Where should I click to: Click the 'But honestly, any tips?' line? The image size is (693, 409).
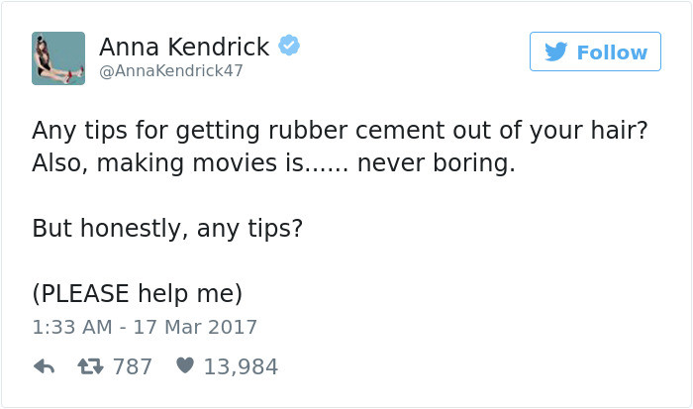point(166,229)
